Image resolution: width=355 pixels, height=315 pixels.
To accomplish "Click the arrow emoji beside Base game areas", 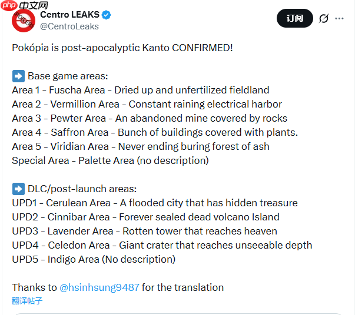I will (x=18, y=76).
